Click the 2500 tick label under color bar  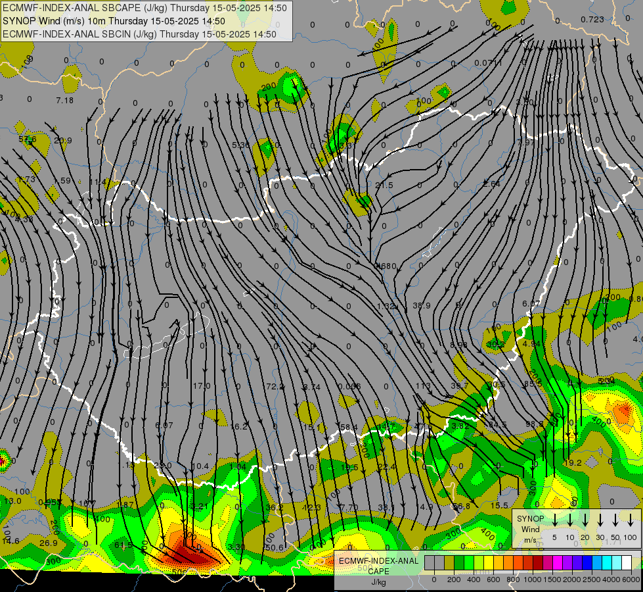coord(592,580)
